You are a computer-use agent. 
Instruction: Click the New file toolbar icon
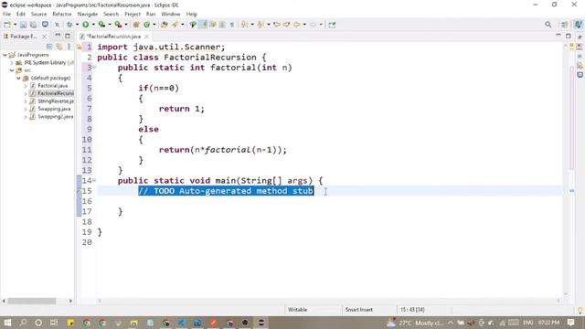point(7,25)
